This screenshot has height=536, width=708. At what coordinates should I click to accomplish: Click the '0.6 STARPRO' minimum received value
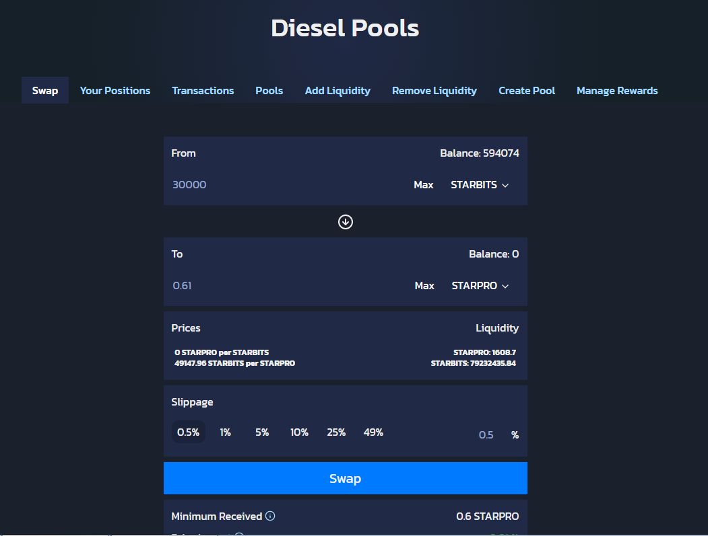(488, 516)
